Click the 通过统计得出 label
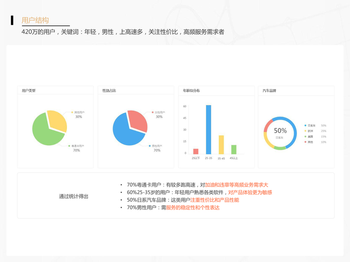350x262 pixels. tap(73, 196)
